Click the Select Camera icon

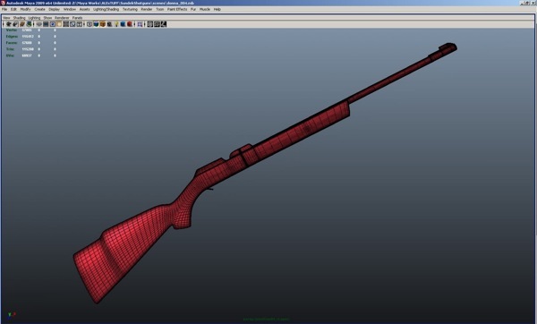(x=9, y=24)
